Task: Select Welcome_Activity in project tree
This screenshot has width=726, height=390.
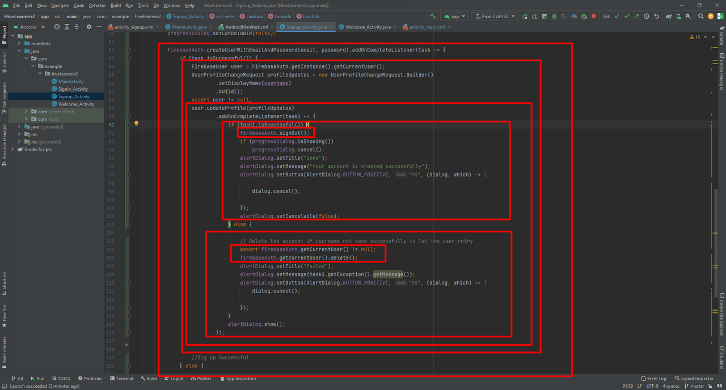Action: [76, 104]
